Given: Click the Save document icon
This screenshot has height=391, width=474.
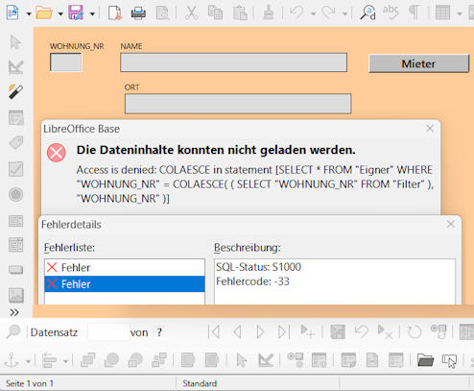Looking at the screenshot, I should click(x=76, y=12).
